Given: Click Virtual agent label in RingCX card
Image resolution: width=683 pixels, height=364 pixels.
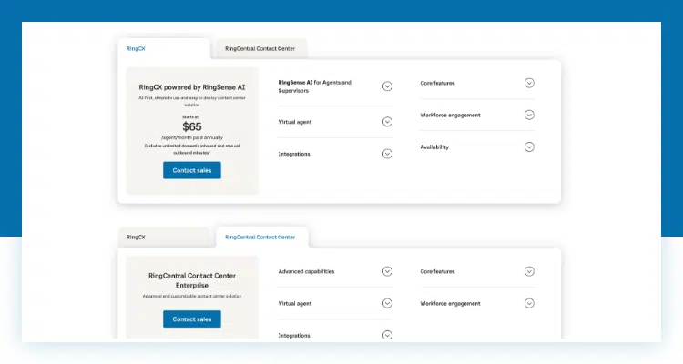Looking at the screenshot, I should [295, 122].
